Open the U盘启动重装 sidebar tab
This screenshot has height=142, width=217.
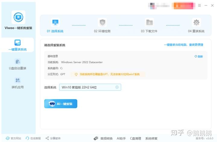click(17, 64)
